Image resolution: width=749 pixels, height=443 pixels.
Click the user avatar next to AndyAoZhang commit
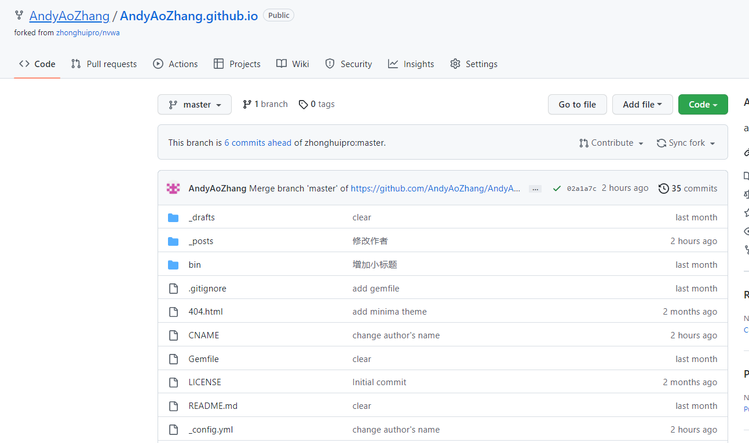(173, 189)
